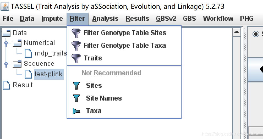The image size is (263, 139).
Task: Click the teal arrow icon beside Taxa
Action: [76, 111]
